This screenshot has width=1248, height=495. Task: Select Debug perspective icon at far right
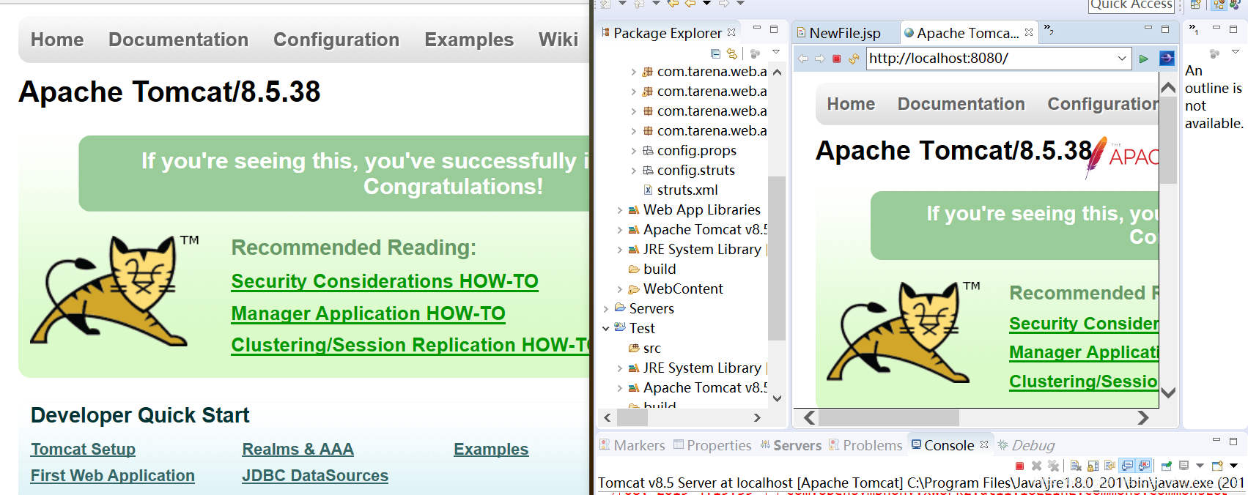coord(1235,4)
